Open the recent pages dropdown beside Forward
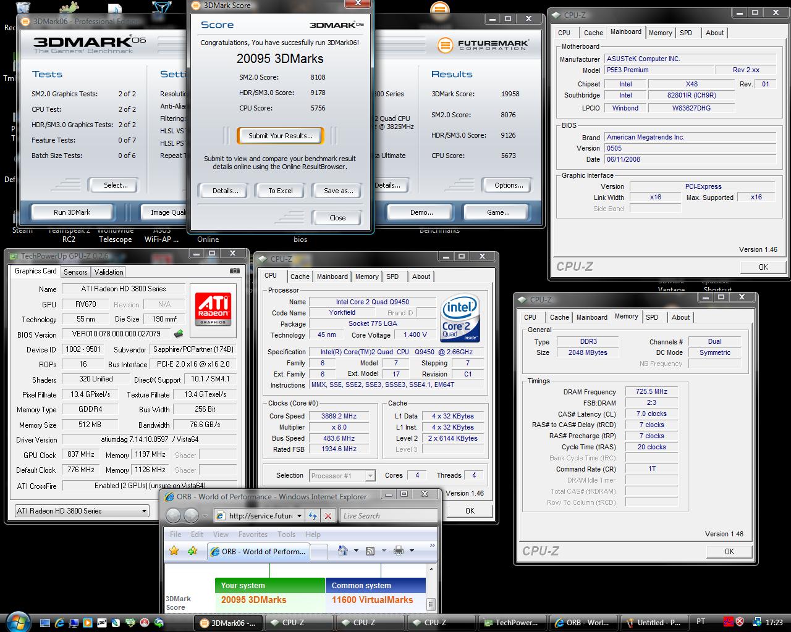Viewport: 791px width, 632px height. point(205,516)
